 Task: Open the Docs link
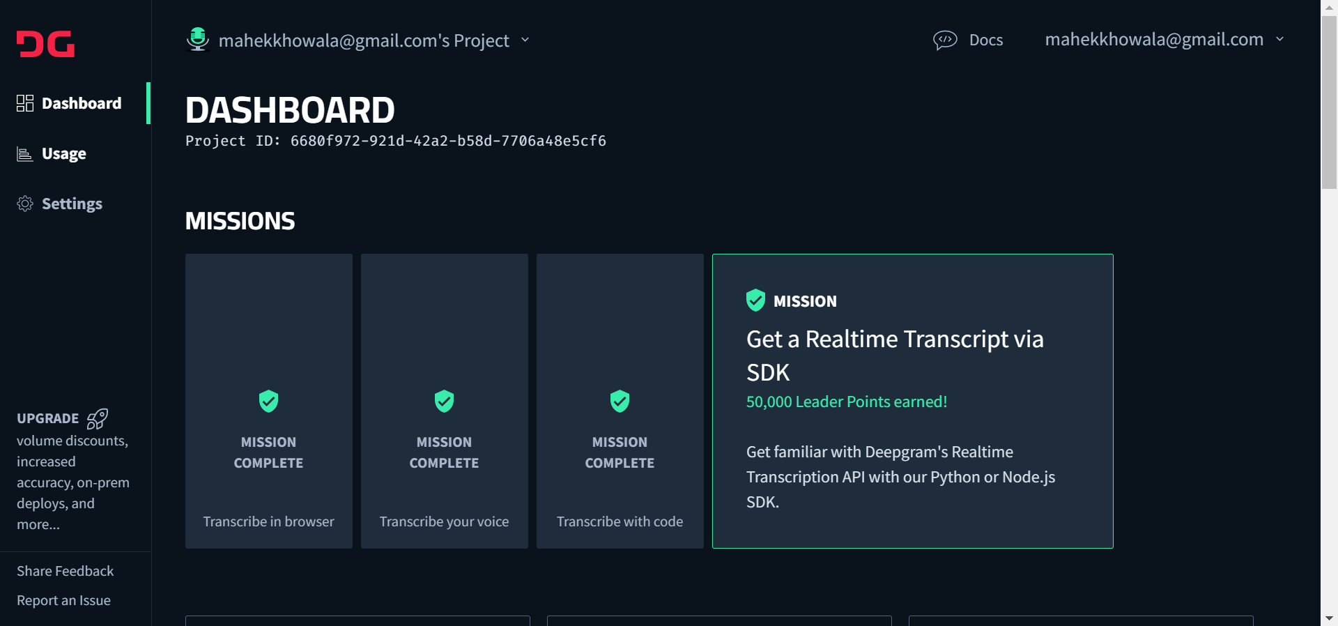click(x=986, y=40)
